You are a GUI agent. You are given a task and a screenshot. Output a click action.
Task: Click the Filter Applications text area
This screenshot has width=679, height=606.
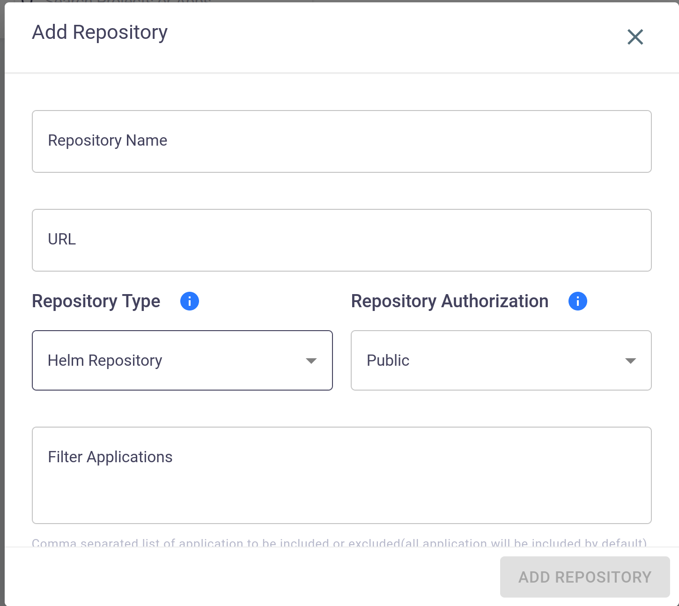(342, 475)
